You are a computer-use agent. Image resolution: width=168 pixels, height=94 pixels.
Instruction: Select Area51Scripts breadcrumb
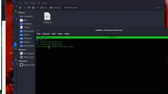(x=71, y=8)
